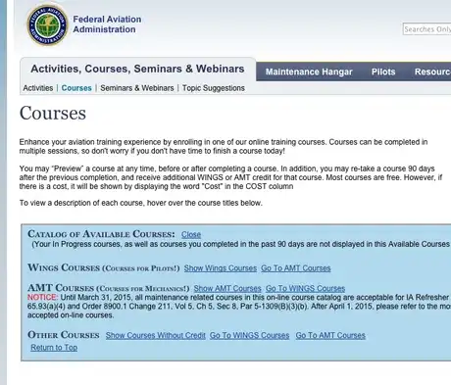
Task: Open the Activities, Courses, Seminars & Webinars tab
Action: (x=137, y=69)
